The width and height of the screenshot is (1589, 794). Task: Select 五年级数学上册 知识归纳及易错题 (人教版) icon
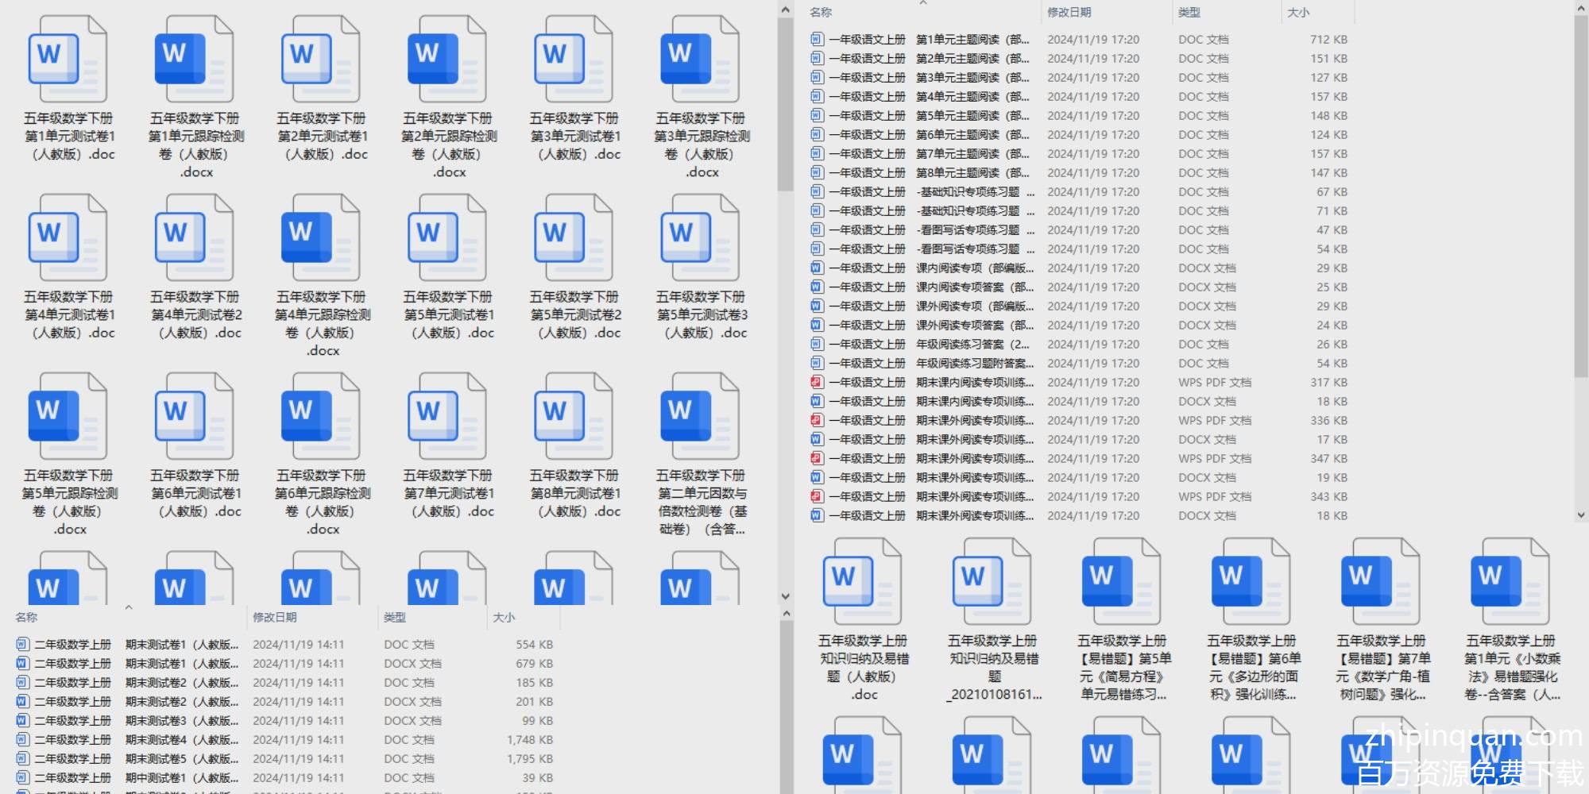tap(863, 583)
